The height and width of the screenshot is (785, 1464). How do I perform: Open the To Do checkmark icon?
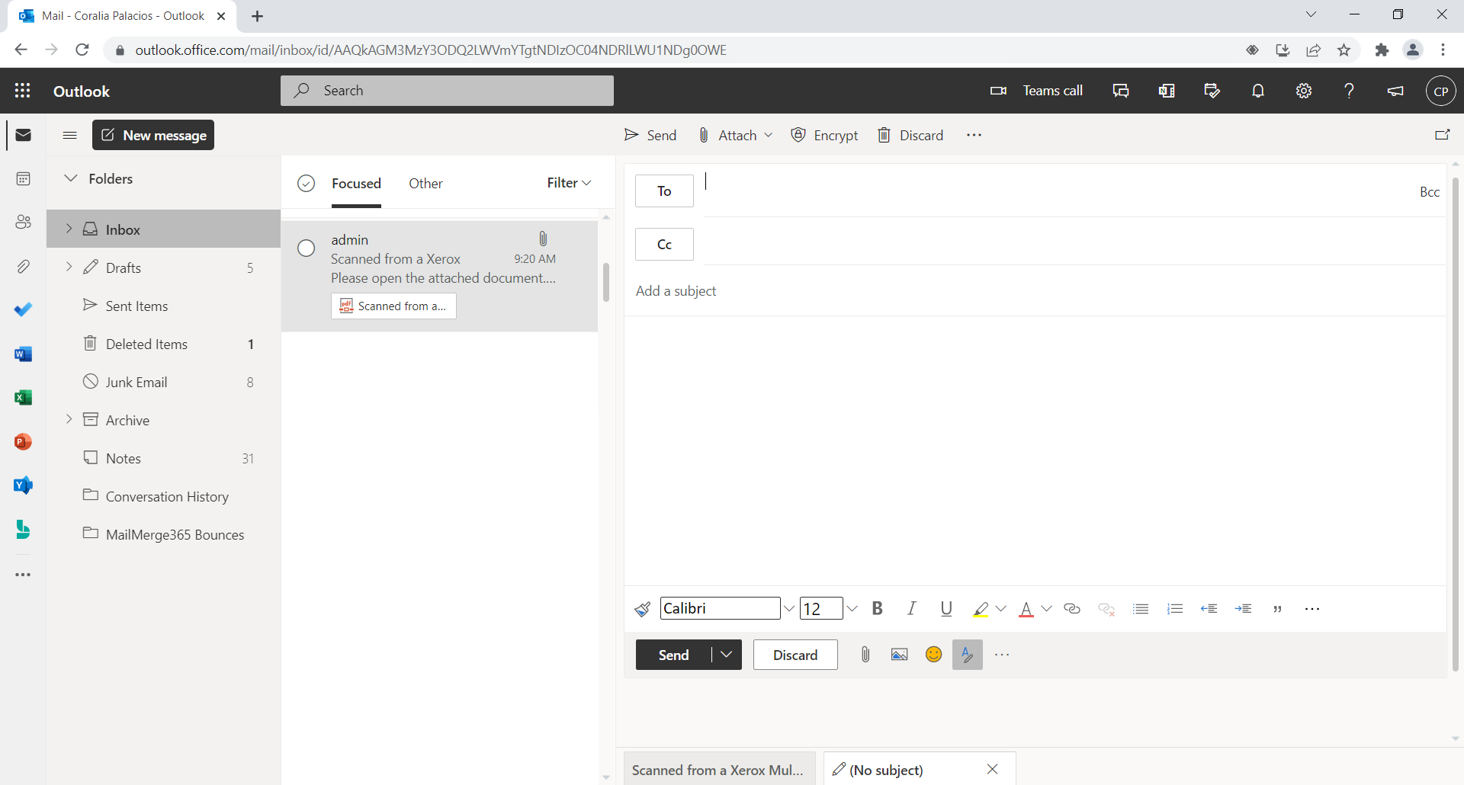[x=23, y=309]
